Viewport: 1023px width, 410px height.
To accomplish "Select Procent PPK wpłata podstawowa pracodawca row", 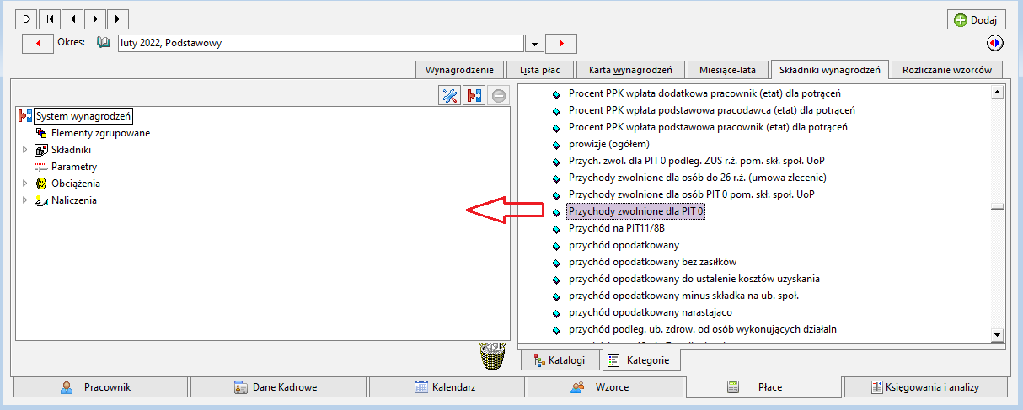I will [712, 110].
